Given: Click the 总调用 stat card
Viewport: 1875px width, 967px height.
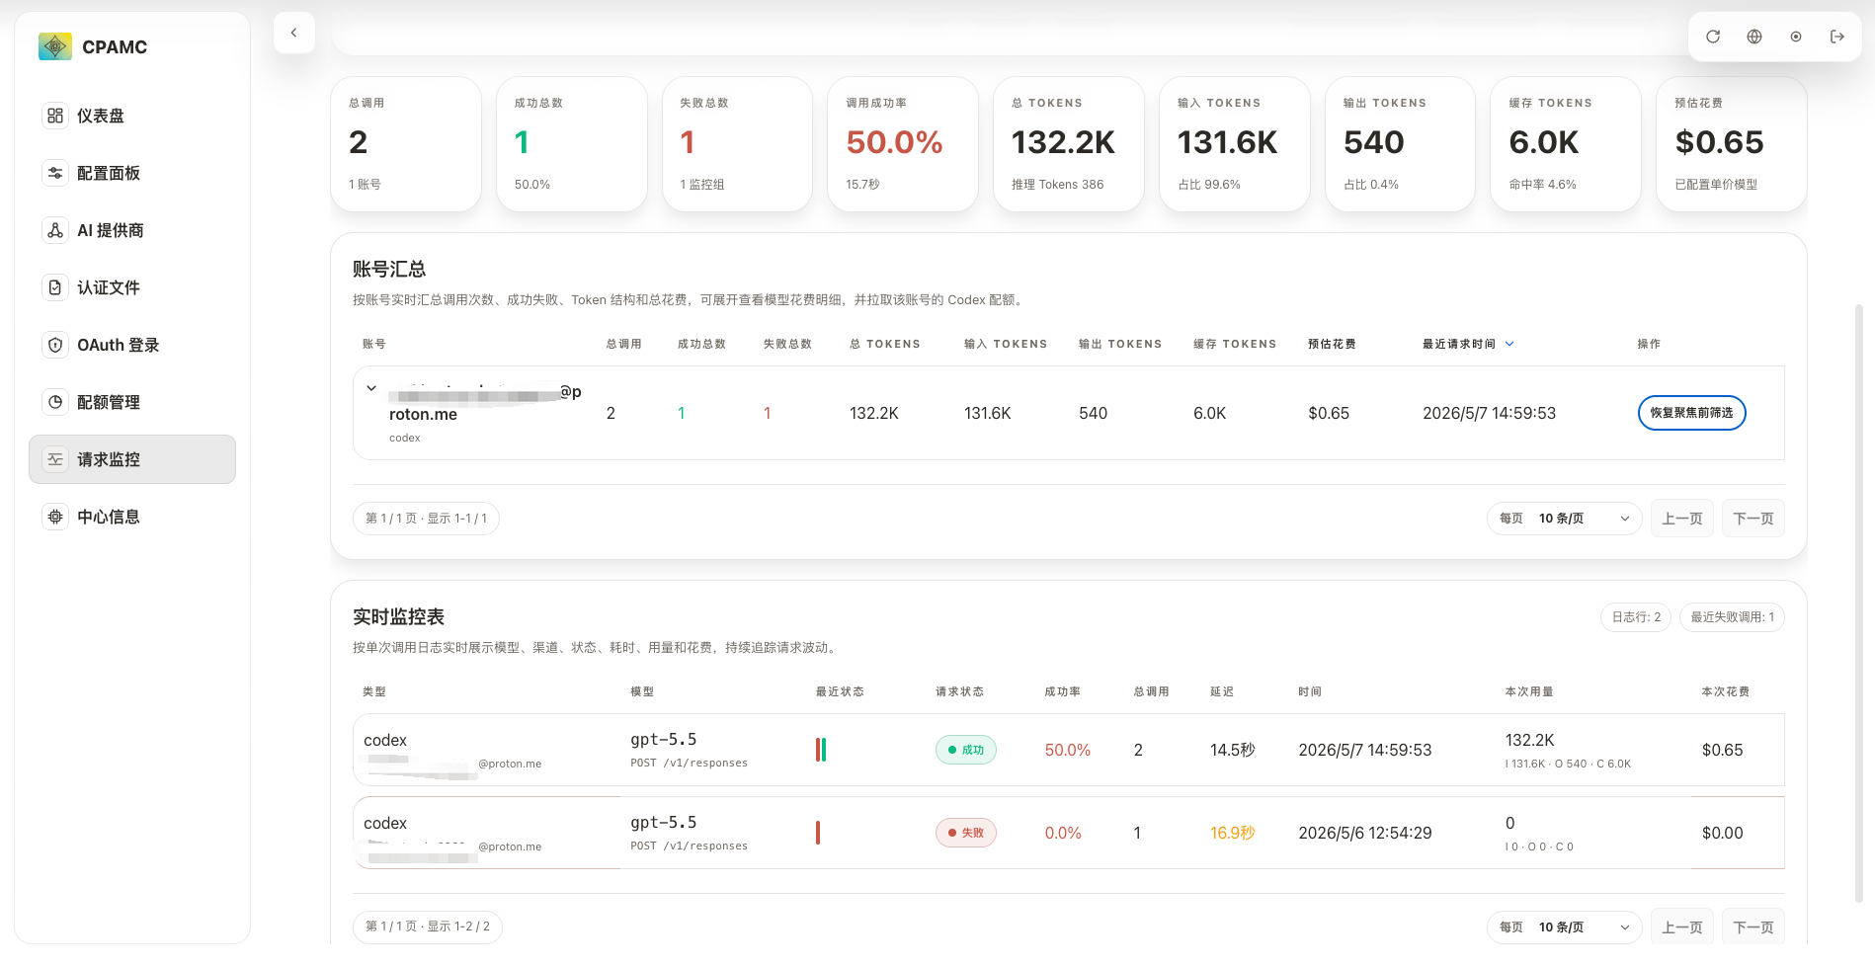Looking at the screenshot, I should (x=406, y=144).
